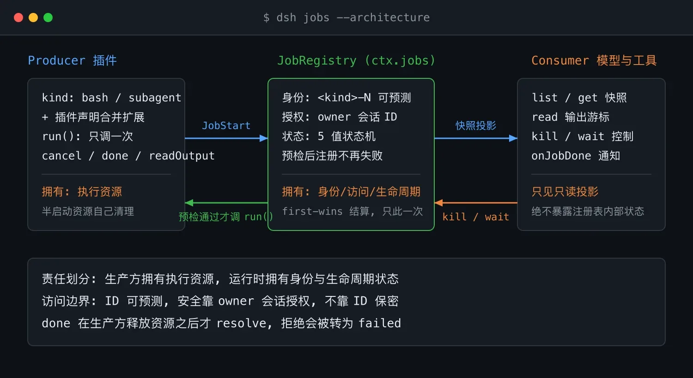The width and height of the screenshot is (693, 378).
Task: Click the line 'onJobDone 通知'
Action: [x=576, y=156]
